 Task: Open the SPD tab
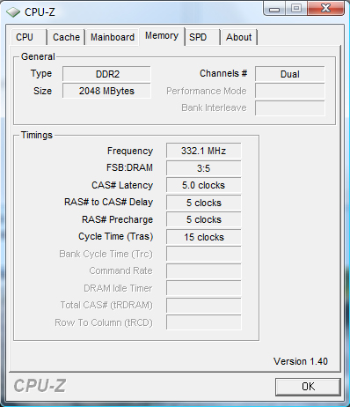(202, 37)
